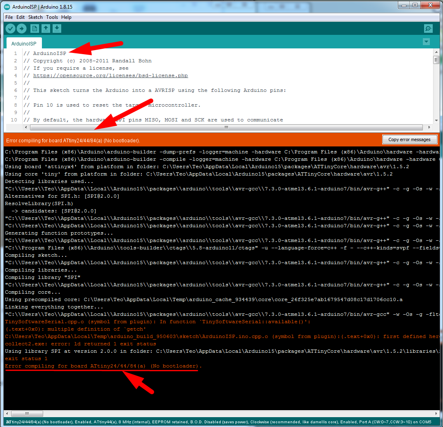This screenshot has width=443, height=427.
Task: Click the editor vertical scrollbar down arrow
Action: (x=436, y=121)
